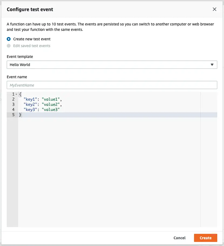Open the Event template dropdown

(x=112, y=65)
